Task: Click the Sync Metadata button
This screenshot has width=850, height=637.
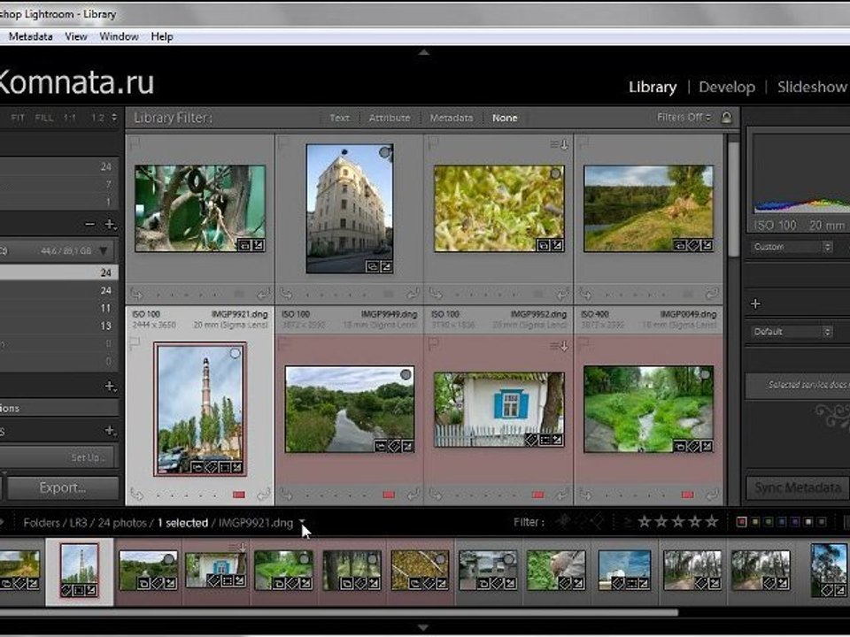Action: [798, 487]
